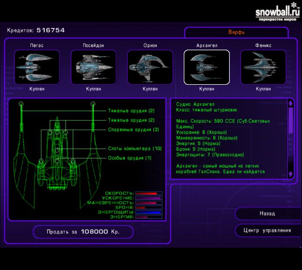Click the right wing heavy gun hardpoint
Image resolution: width=302 pixels, height=270 pixels.
tap(93, 104)
